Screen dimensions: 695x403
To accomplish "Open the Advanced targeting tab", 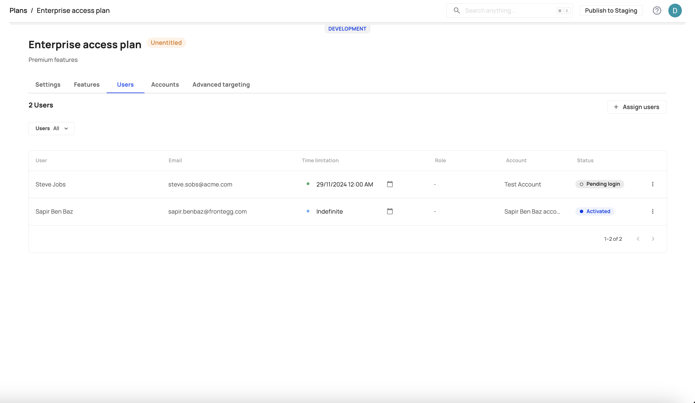I will click(221, 85).
